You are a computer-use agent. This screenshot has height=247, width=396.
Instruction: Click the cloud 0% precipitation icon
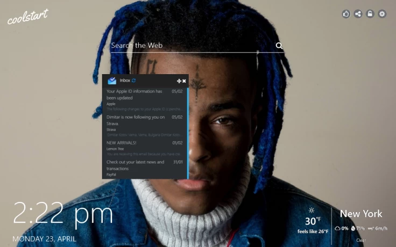pos(337,228)
